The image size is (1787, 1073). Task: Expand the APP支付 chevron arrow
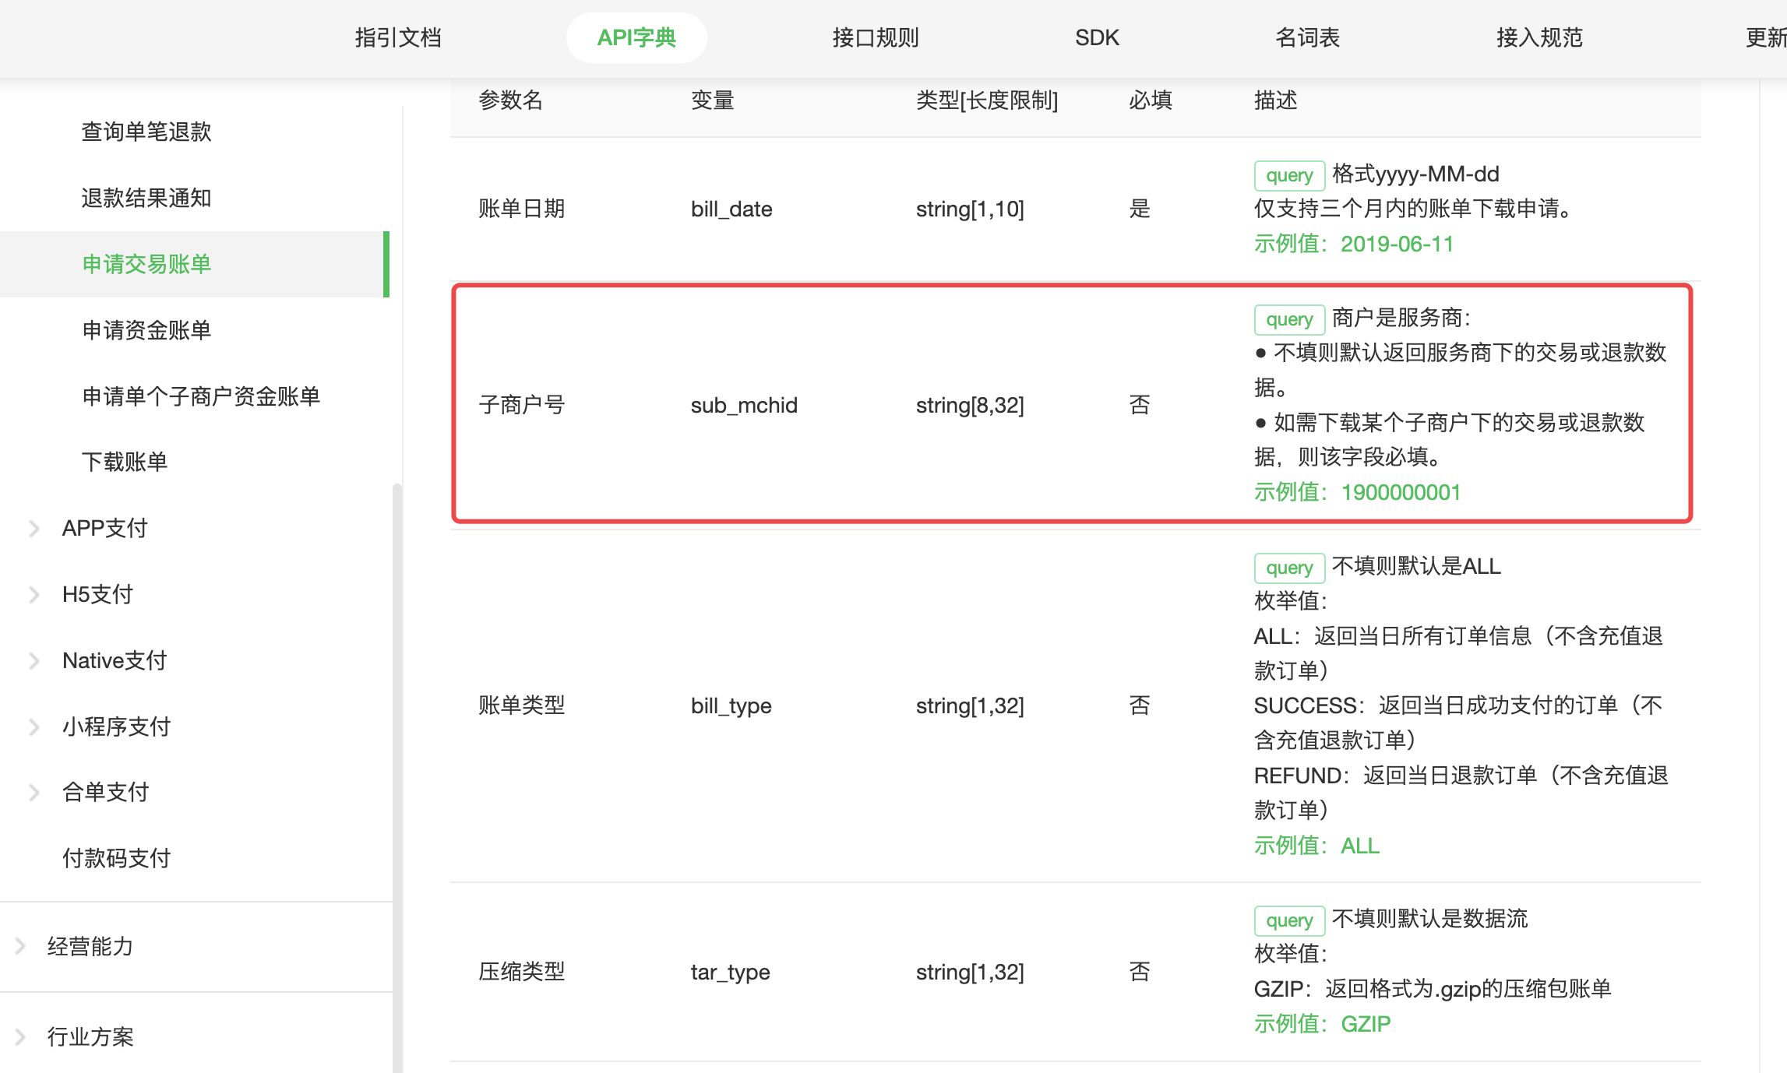(33, 529)
